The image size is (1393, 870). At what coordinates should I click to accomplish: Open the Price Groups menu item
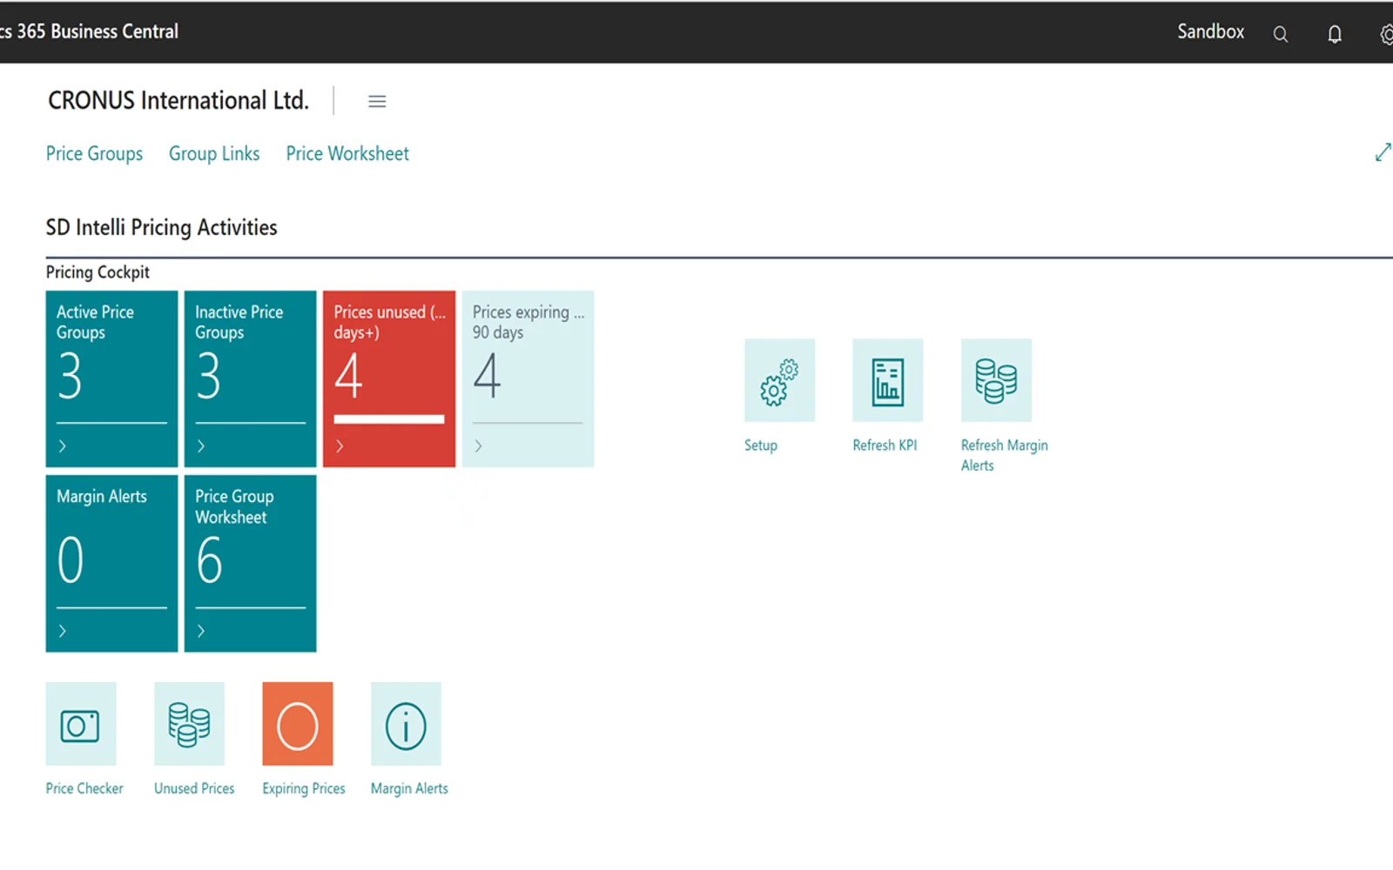[x=94, y=154]
